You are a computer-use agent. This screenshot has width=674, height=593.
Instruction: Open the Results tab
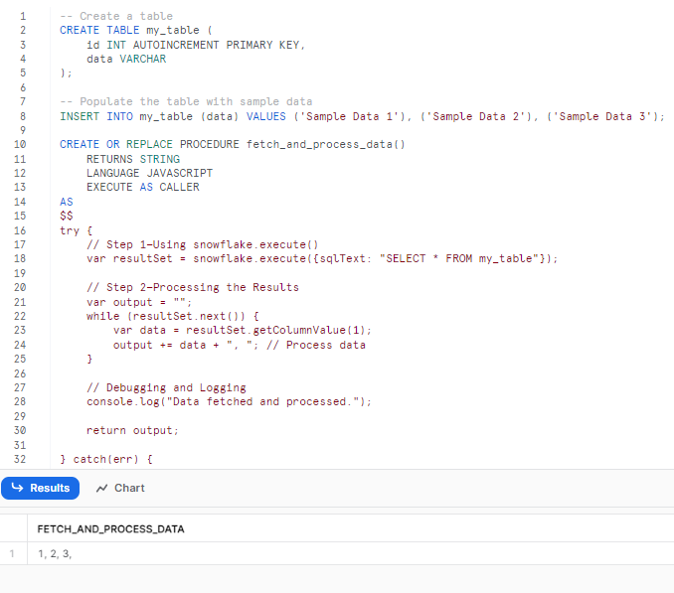tap(40, 488)
